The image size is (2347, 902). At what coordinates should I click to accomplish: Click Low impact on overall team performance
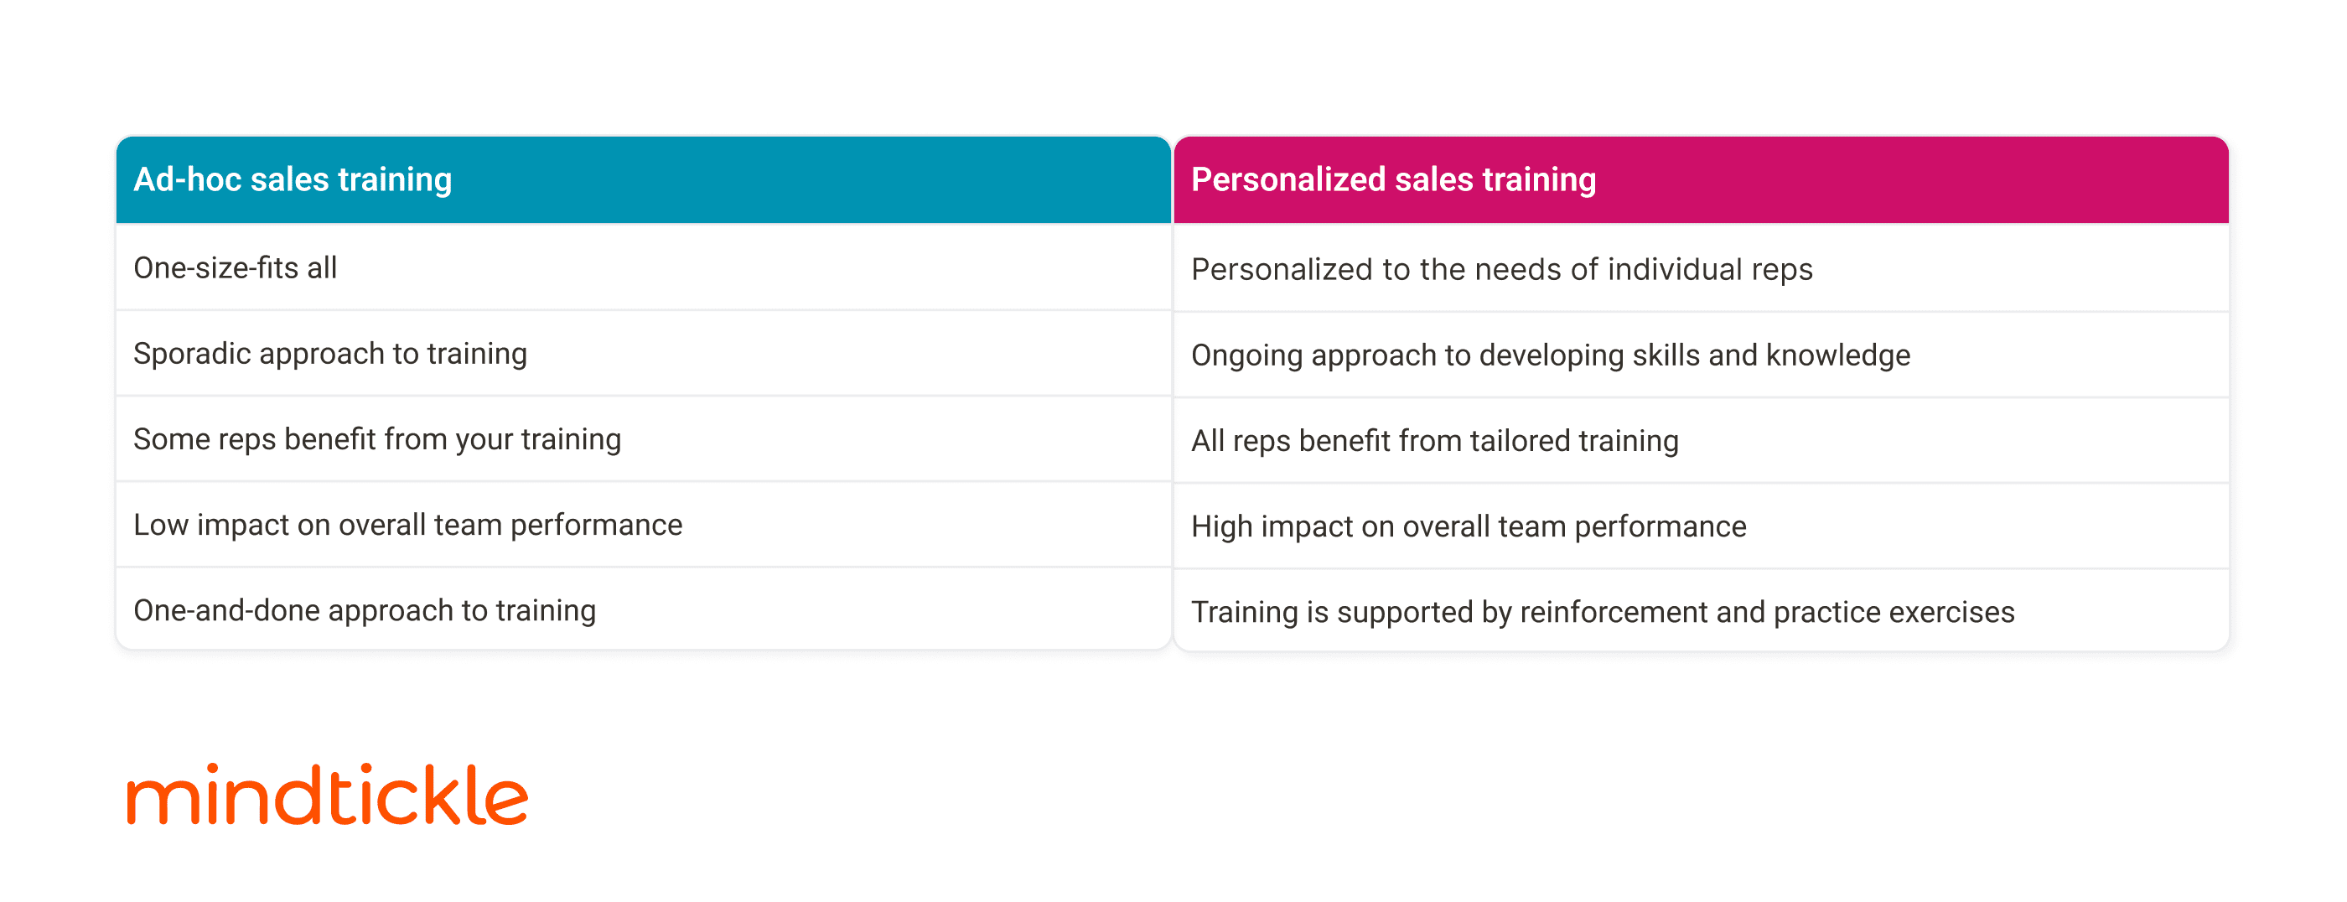(x=407, y=525)
